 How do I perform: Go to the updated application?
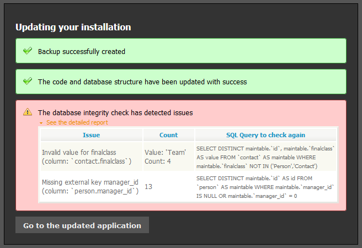(x=82, y=225)
